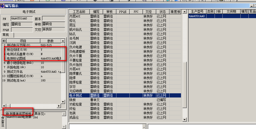
Task: Click inside the 工艺备注 notes text box
Action: (34, 120)
